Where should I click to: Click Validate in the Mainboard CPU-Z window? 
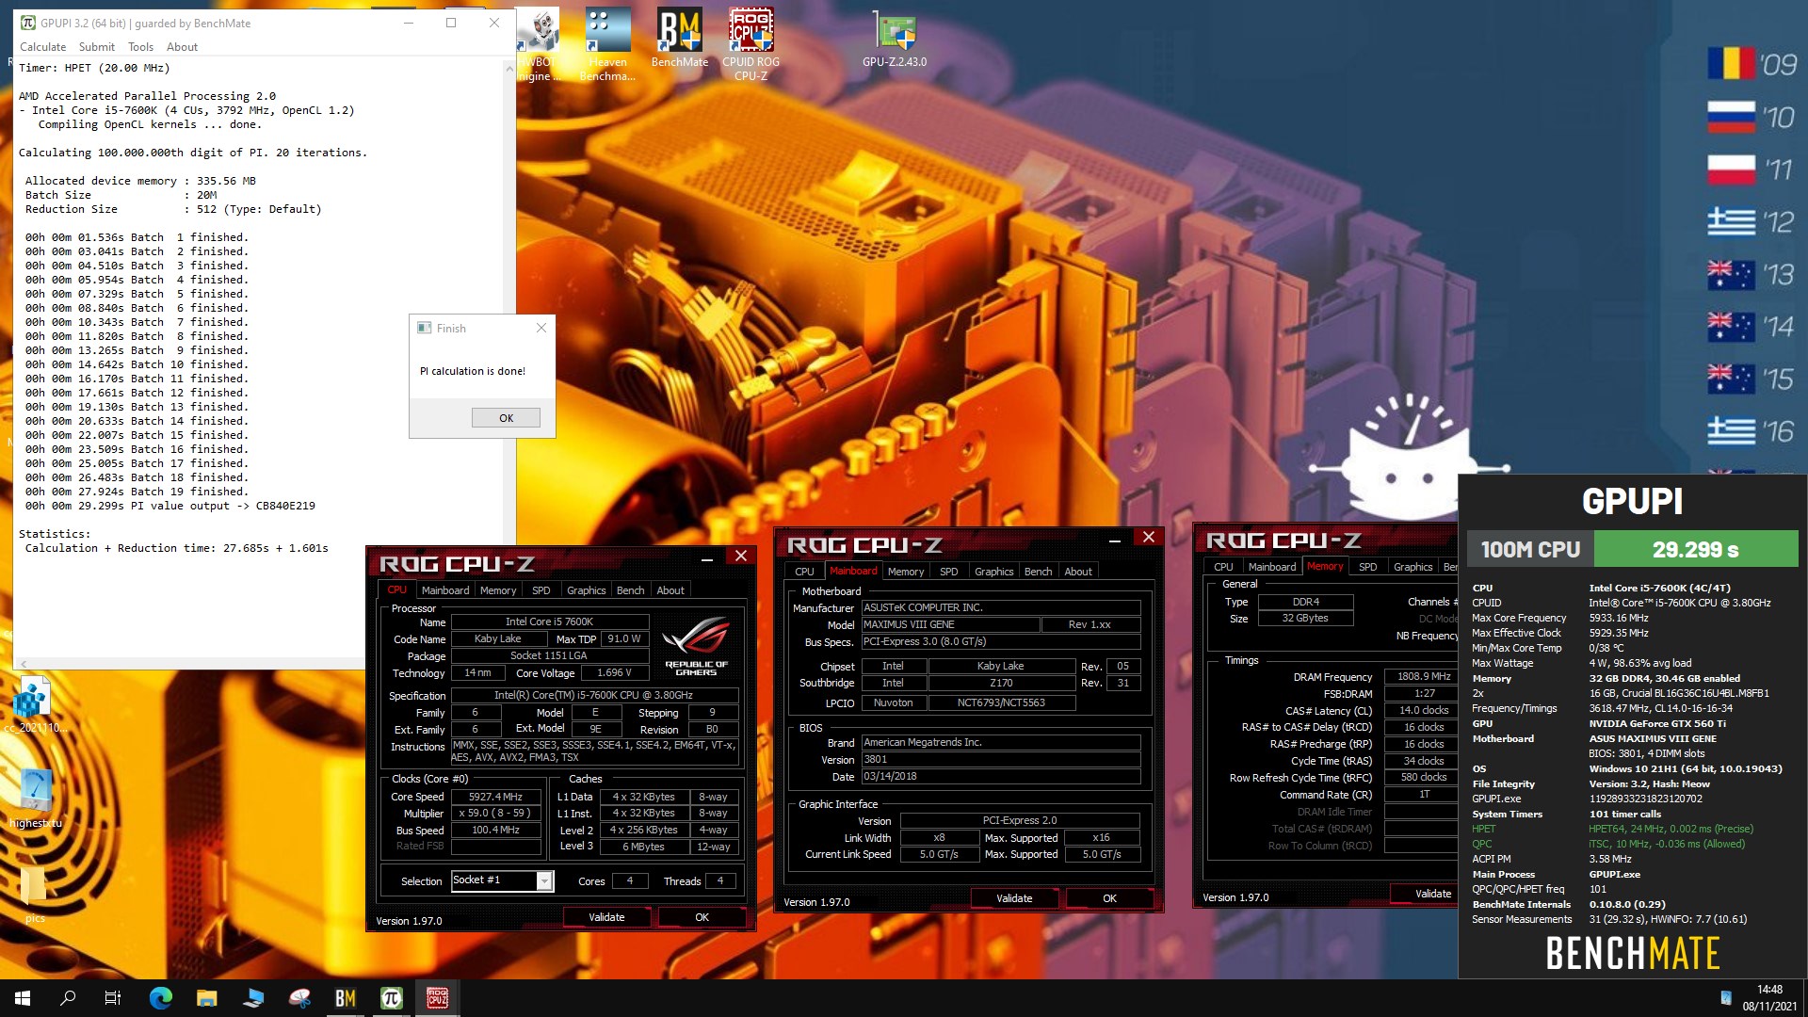1014,898
